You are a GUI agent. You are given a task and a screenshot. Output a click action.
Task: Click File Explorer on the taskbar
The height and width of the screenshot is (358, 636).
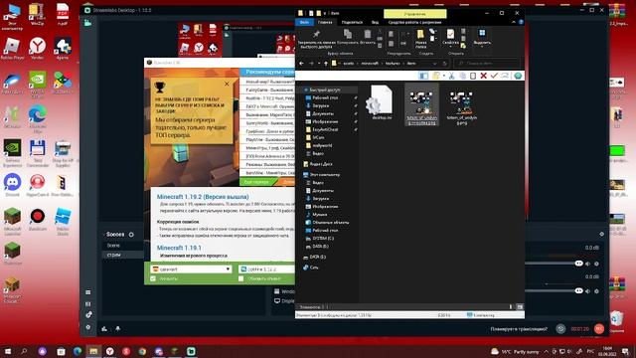93,351
